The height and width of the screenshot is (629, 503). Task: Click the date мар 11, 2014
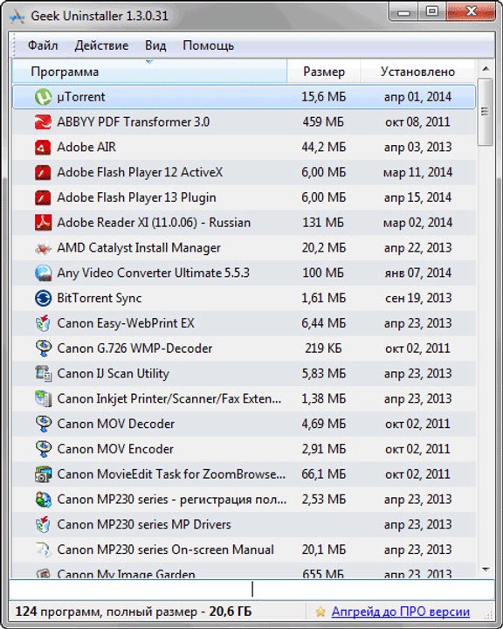tap(417, 172)
